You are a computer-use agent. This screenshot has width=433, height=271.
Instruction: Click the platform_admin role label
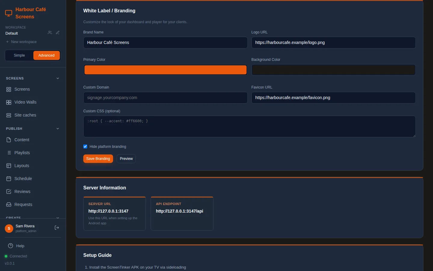pyautogui.click(x=26, y=231)
